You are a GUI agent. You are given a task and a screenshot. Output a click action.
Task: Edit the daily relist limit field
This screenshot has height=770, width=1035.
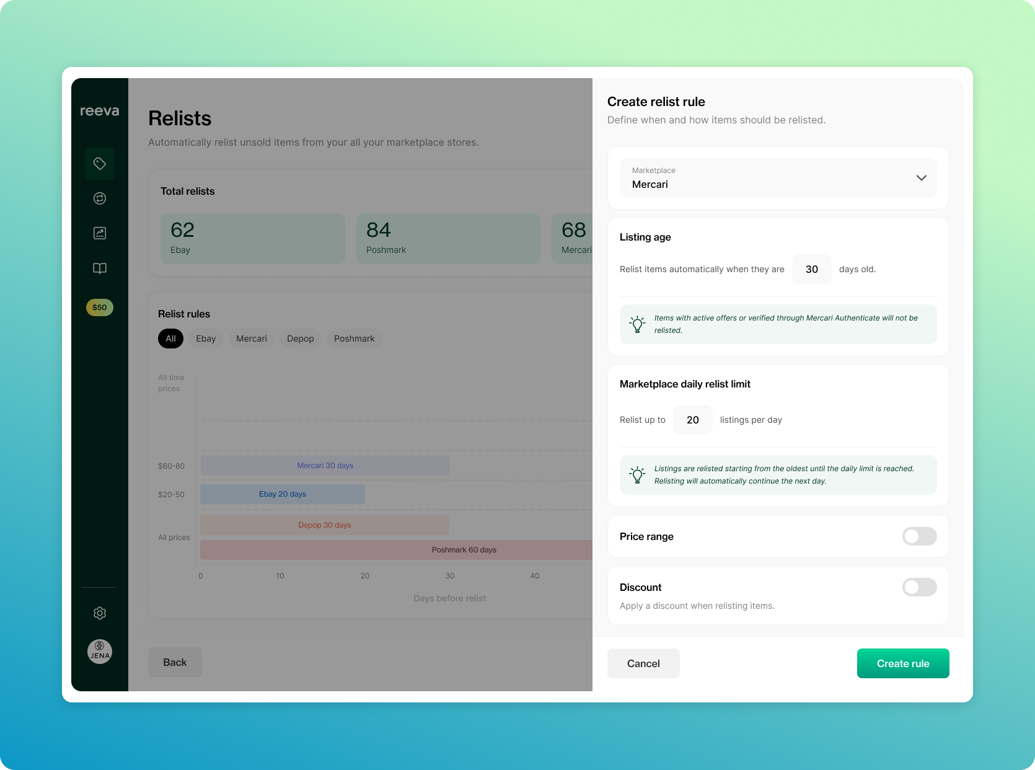point(693,420)
